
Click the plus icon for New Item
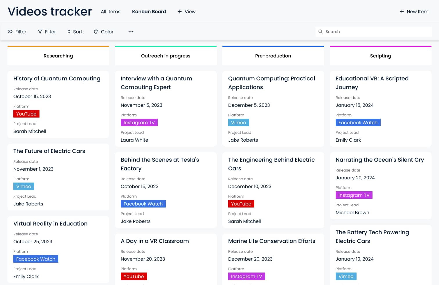click(x=402, y=12)
